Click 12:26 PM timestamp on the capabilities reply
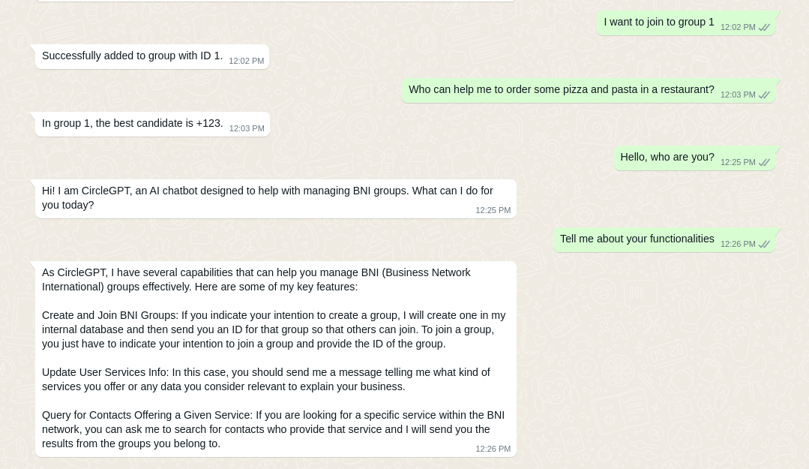This screenshot has height=469, width=809. 493,449
